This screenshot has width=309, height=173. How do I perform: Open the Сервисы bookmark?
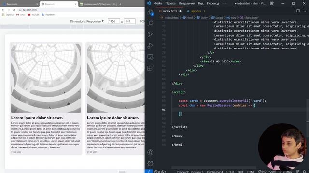8,15
